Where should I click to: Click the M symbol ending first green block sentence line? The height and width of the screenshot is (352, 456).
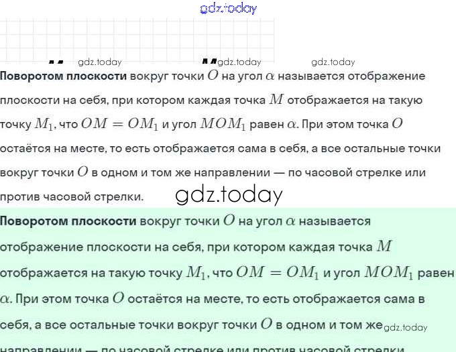coord(383,246)
